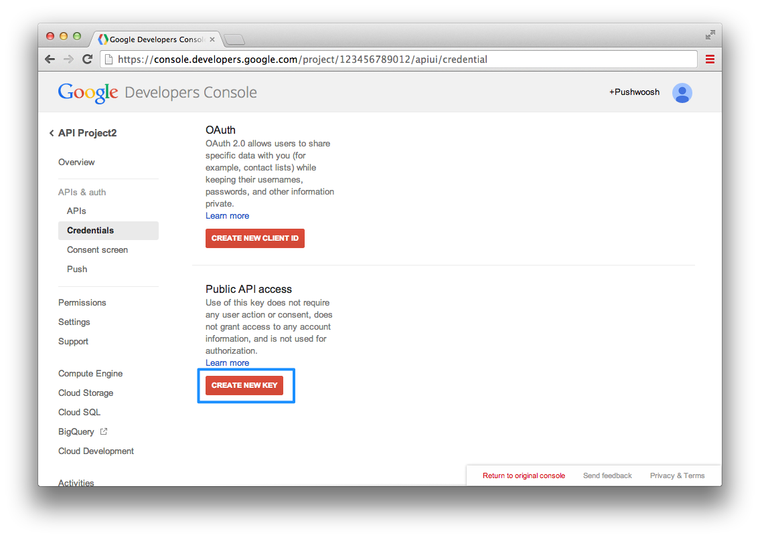This screenshot has width=760, height=539.
Task: Open the Push sidebar item
Action: [77, 269]
